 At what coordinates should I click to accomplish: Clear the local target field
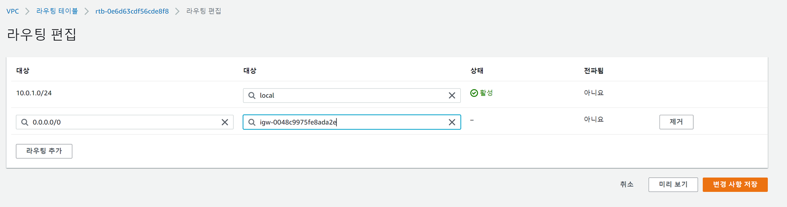click(x=452, y=95)
